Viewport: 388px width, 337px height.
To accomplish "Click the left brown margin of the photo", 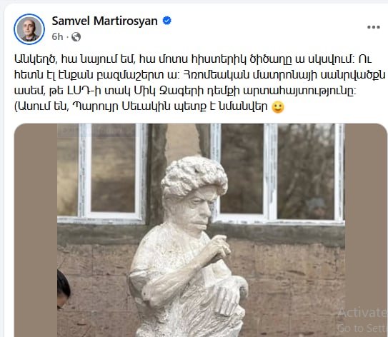I will (36, 230).
